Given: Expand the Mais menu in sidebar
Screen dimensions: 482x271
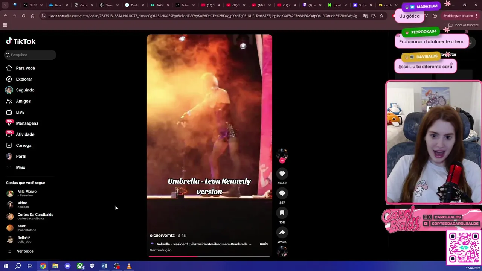Looking at the screenshot, I should 20,167.
